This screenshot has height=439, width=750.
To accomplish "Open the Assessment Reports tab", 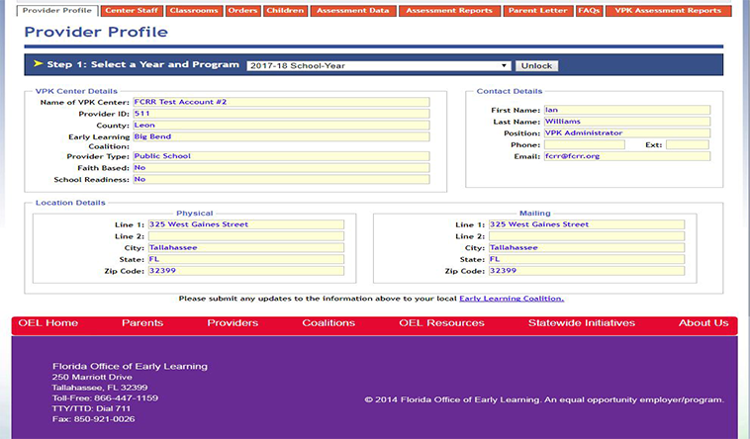I will point(449,11).
